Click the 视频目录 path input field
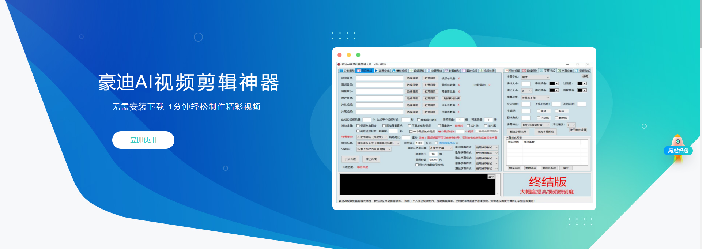The width and height of the screenshot is (702, 249). pos(380,78)
